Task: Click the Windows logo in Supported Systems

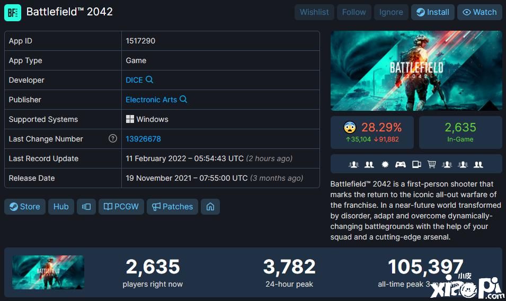Action: click(x=130, y=119)
